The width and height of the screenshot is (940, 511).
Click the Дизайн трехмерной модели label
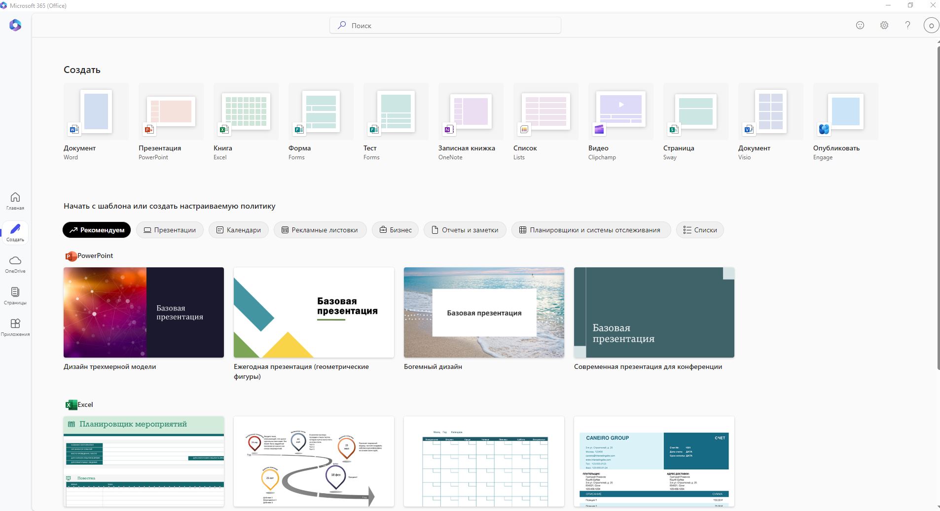[x=109, y=366]
